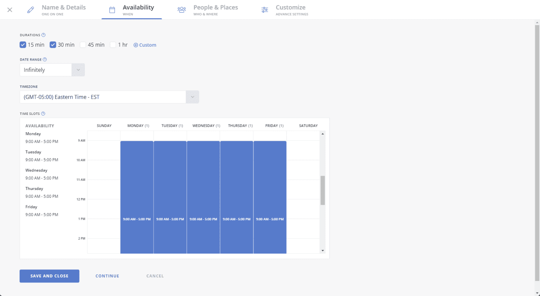The width and height of the screenshot is (540, 296).
Task: Enable the 45 min duration checkbox
Action: coord(83,45)
